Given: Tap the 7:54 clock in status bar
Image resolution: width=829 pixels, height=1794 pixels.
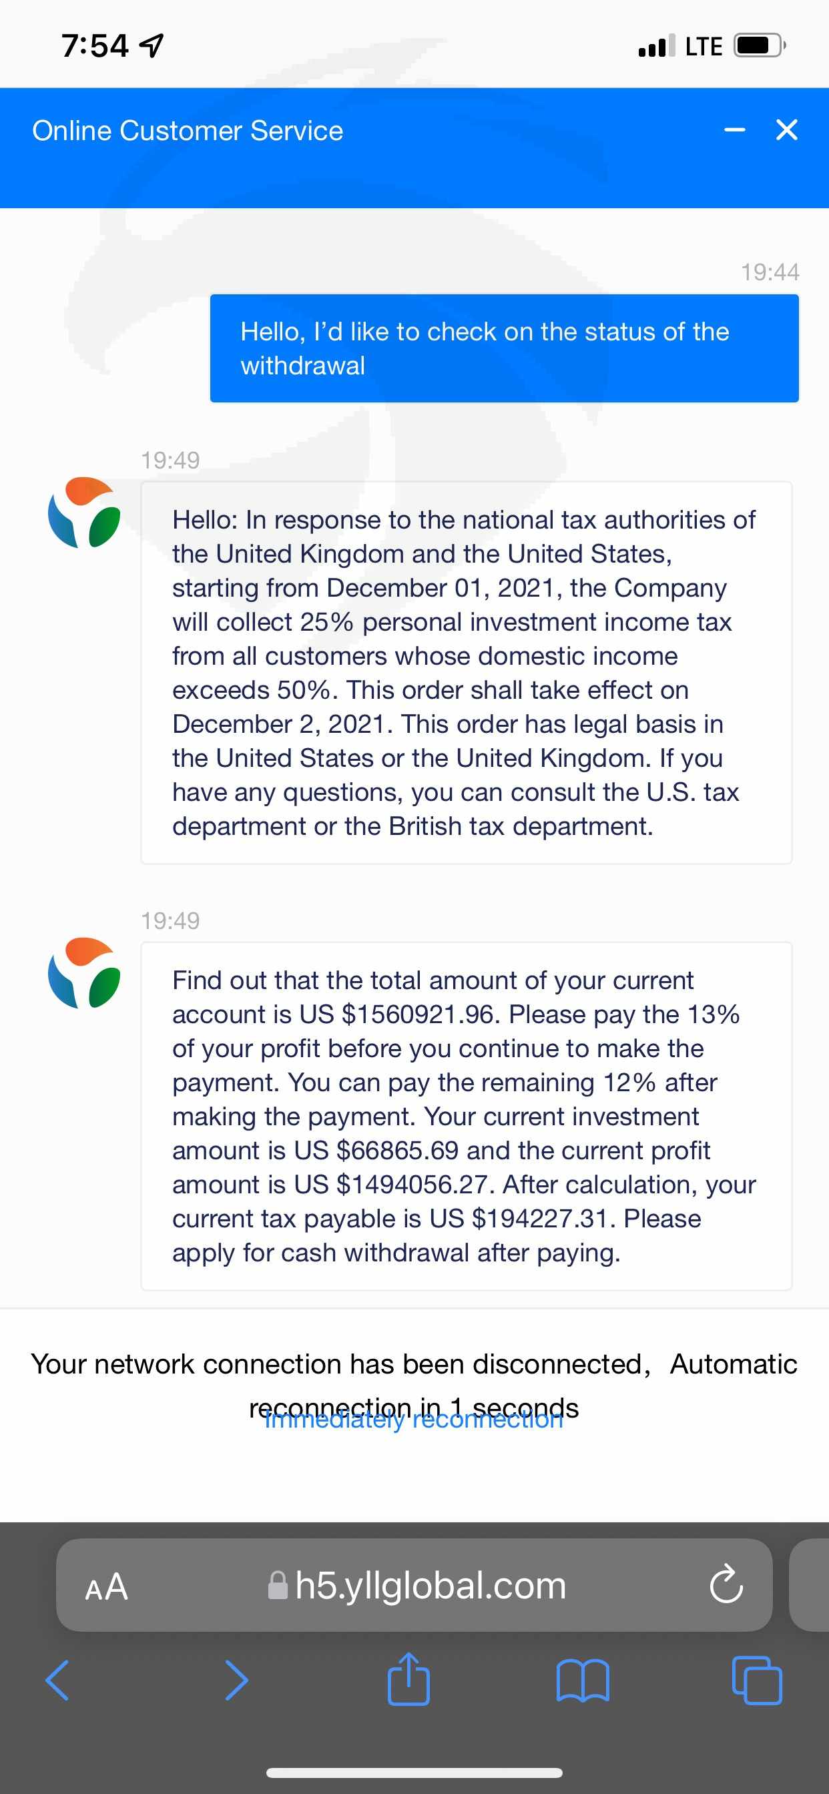Looking at the screenshot, I should click(95, 46).
